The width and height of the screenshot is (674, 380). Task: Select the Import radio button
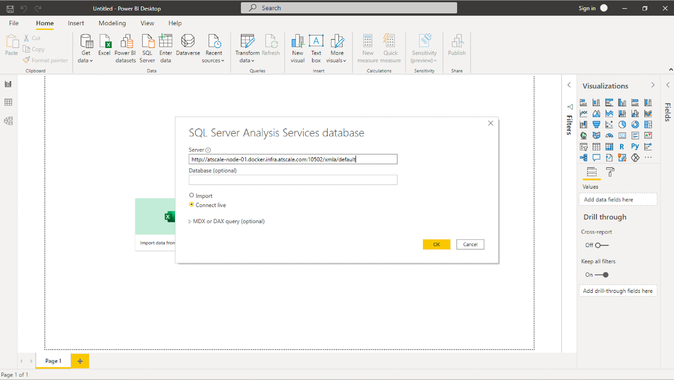[x=192, y=195]
